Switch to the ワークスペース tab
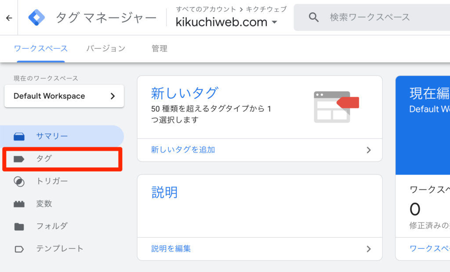This screenshot has height=272, width=450. tap(41, 48)
